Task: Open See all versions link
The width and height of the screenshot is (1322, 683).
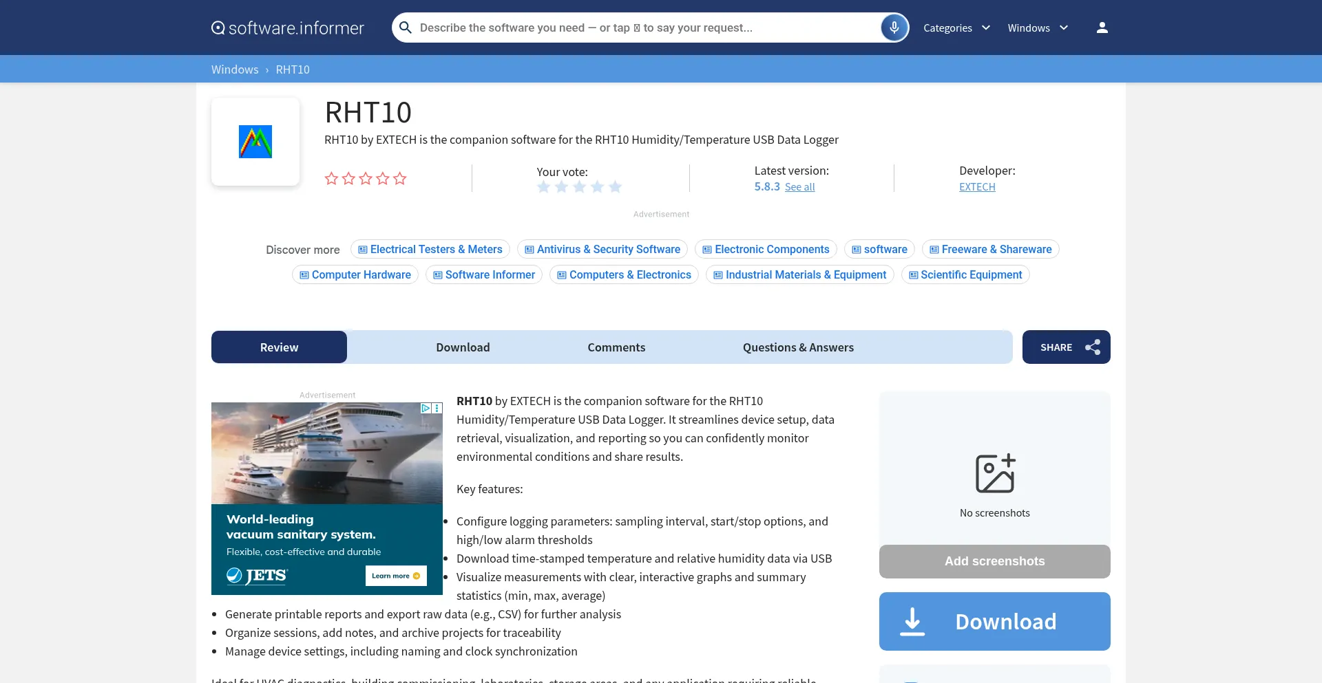Action: click(x=799, y=187)
